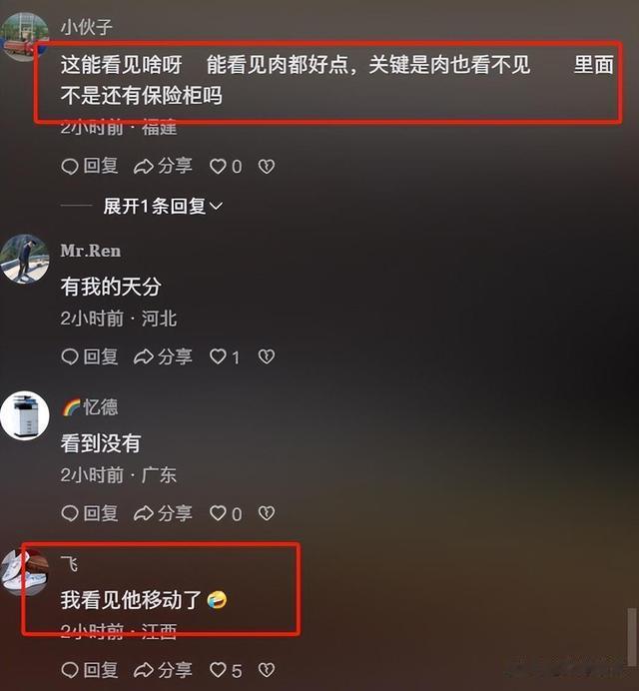639x691 pixels.
Task: Share Mr.Ren's comment
Action: click(163, 356)
